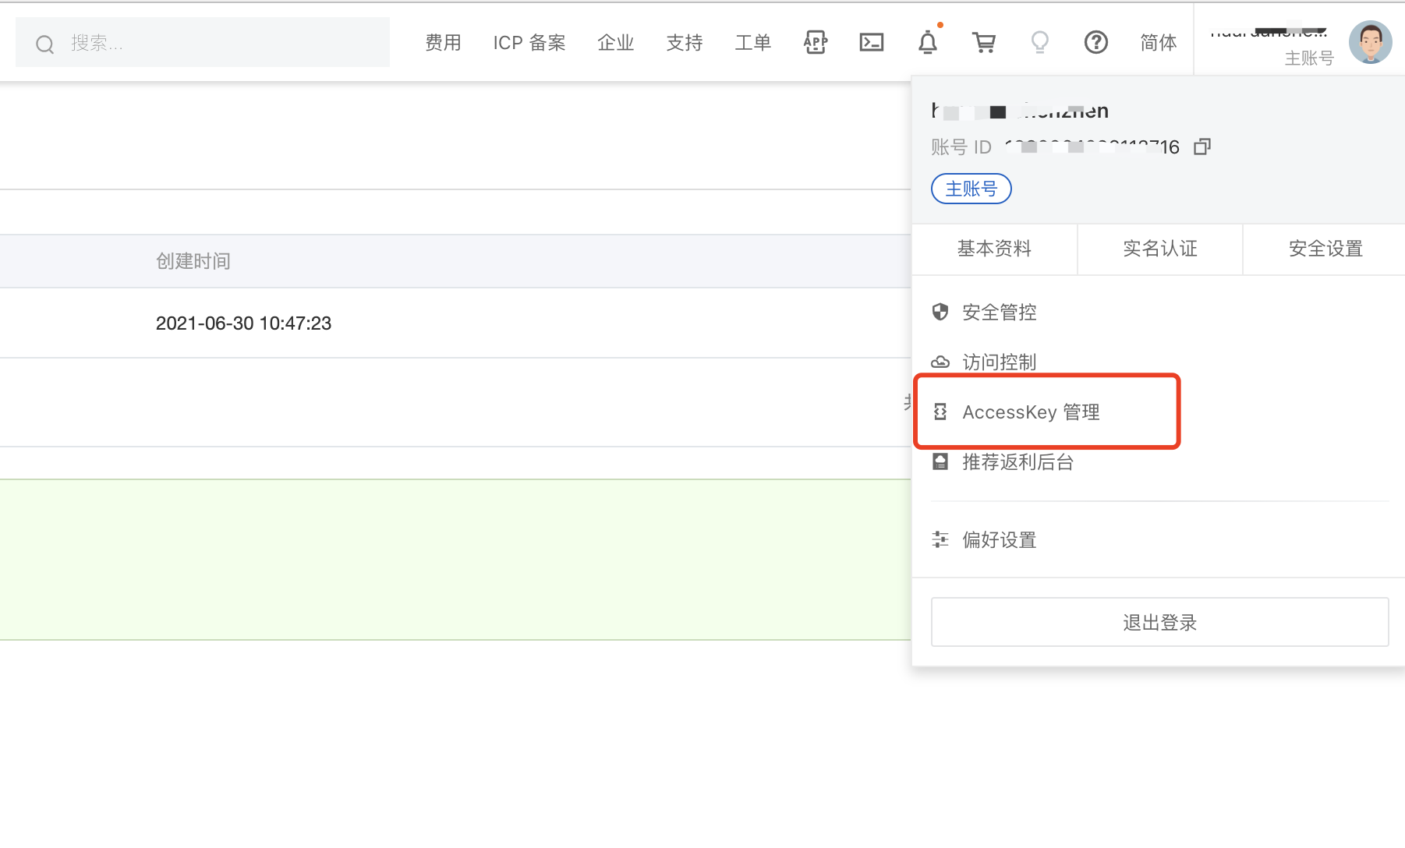This screenshot has height=848, width=1405.
Task: Open AccessKey 管理 from account menu
Action: pos(1031,412)
